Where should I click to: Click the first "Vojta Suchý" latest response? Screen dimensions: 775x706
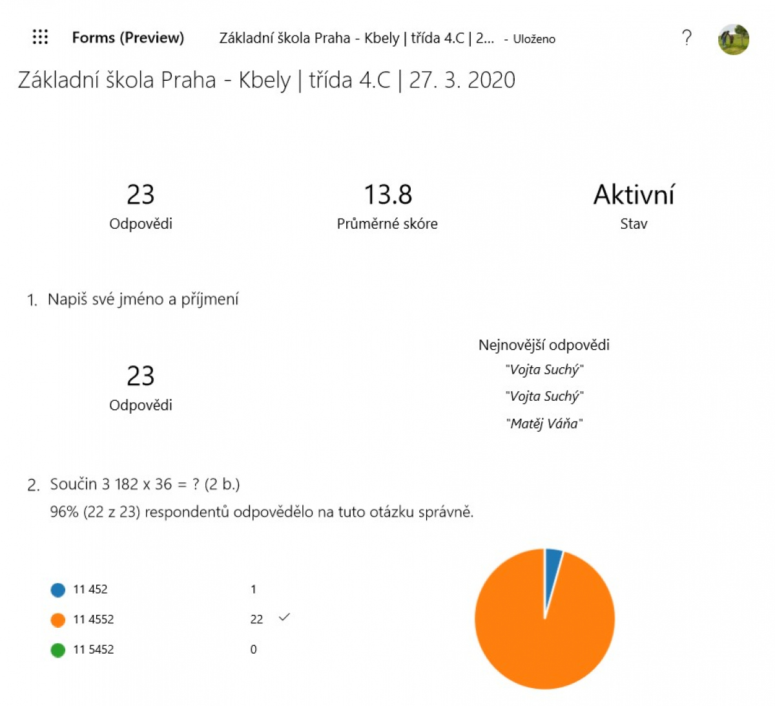pyautogui.click(x=544, y=370)
